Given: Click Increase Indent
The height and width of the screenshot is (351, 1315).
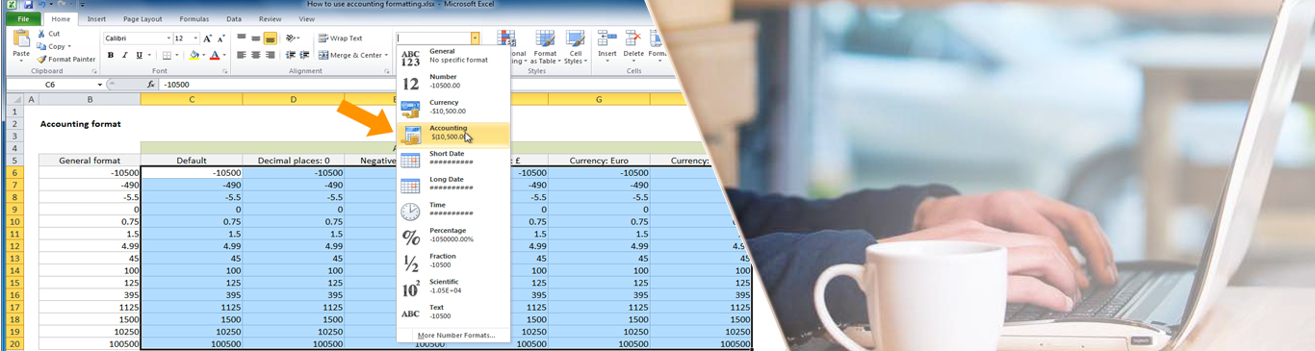Looking at the screenshot, I should (304, 56).
